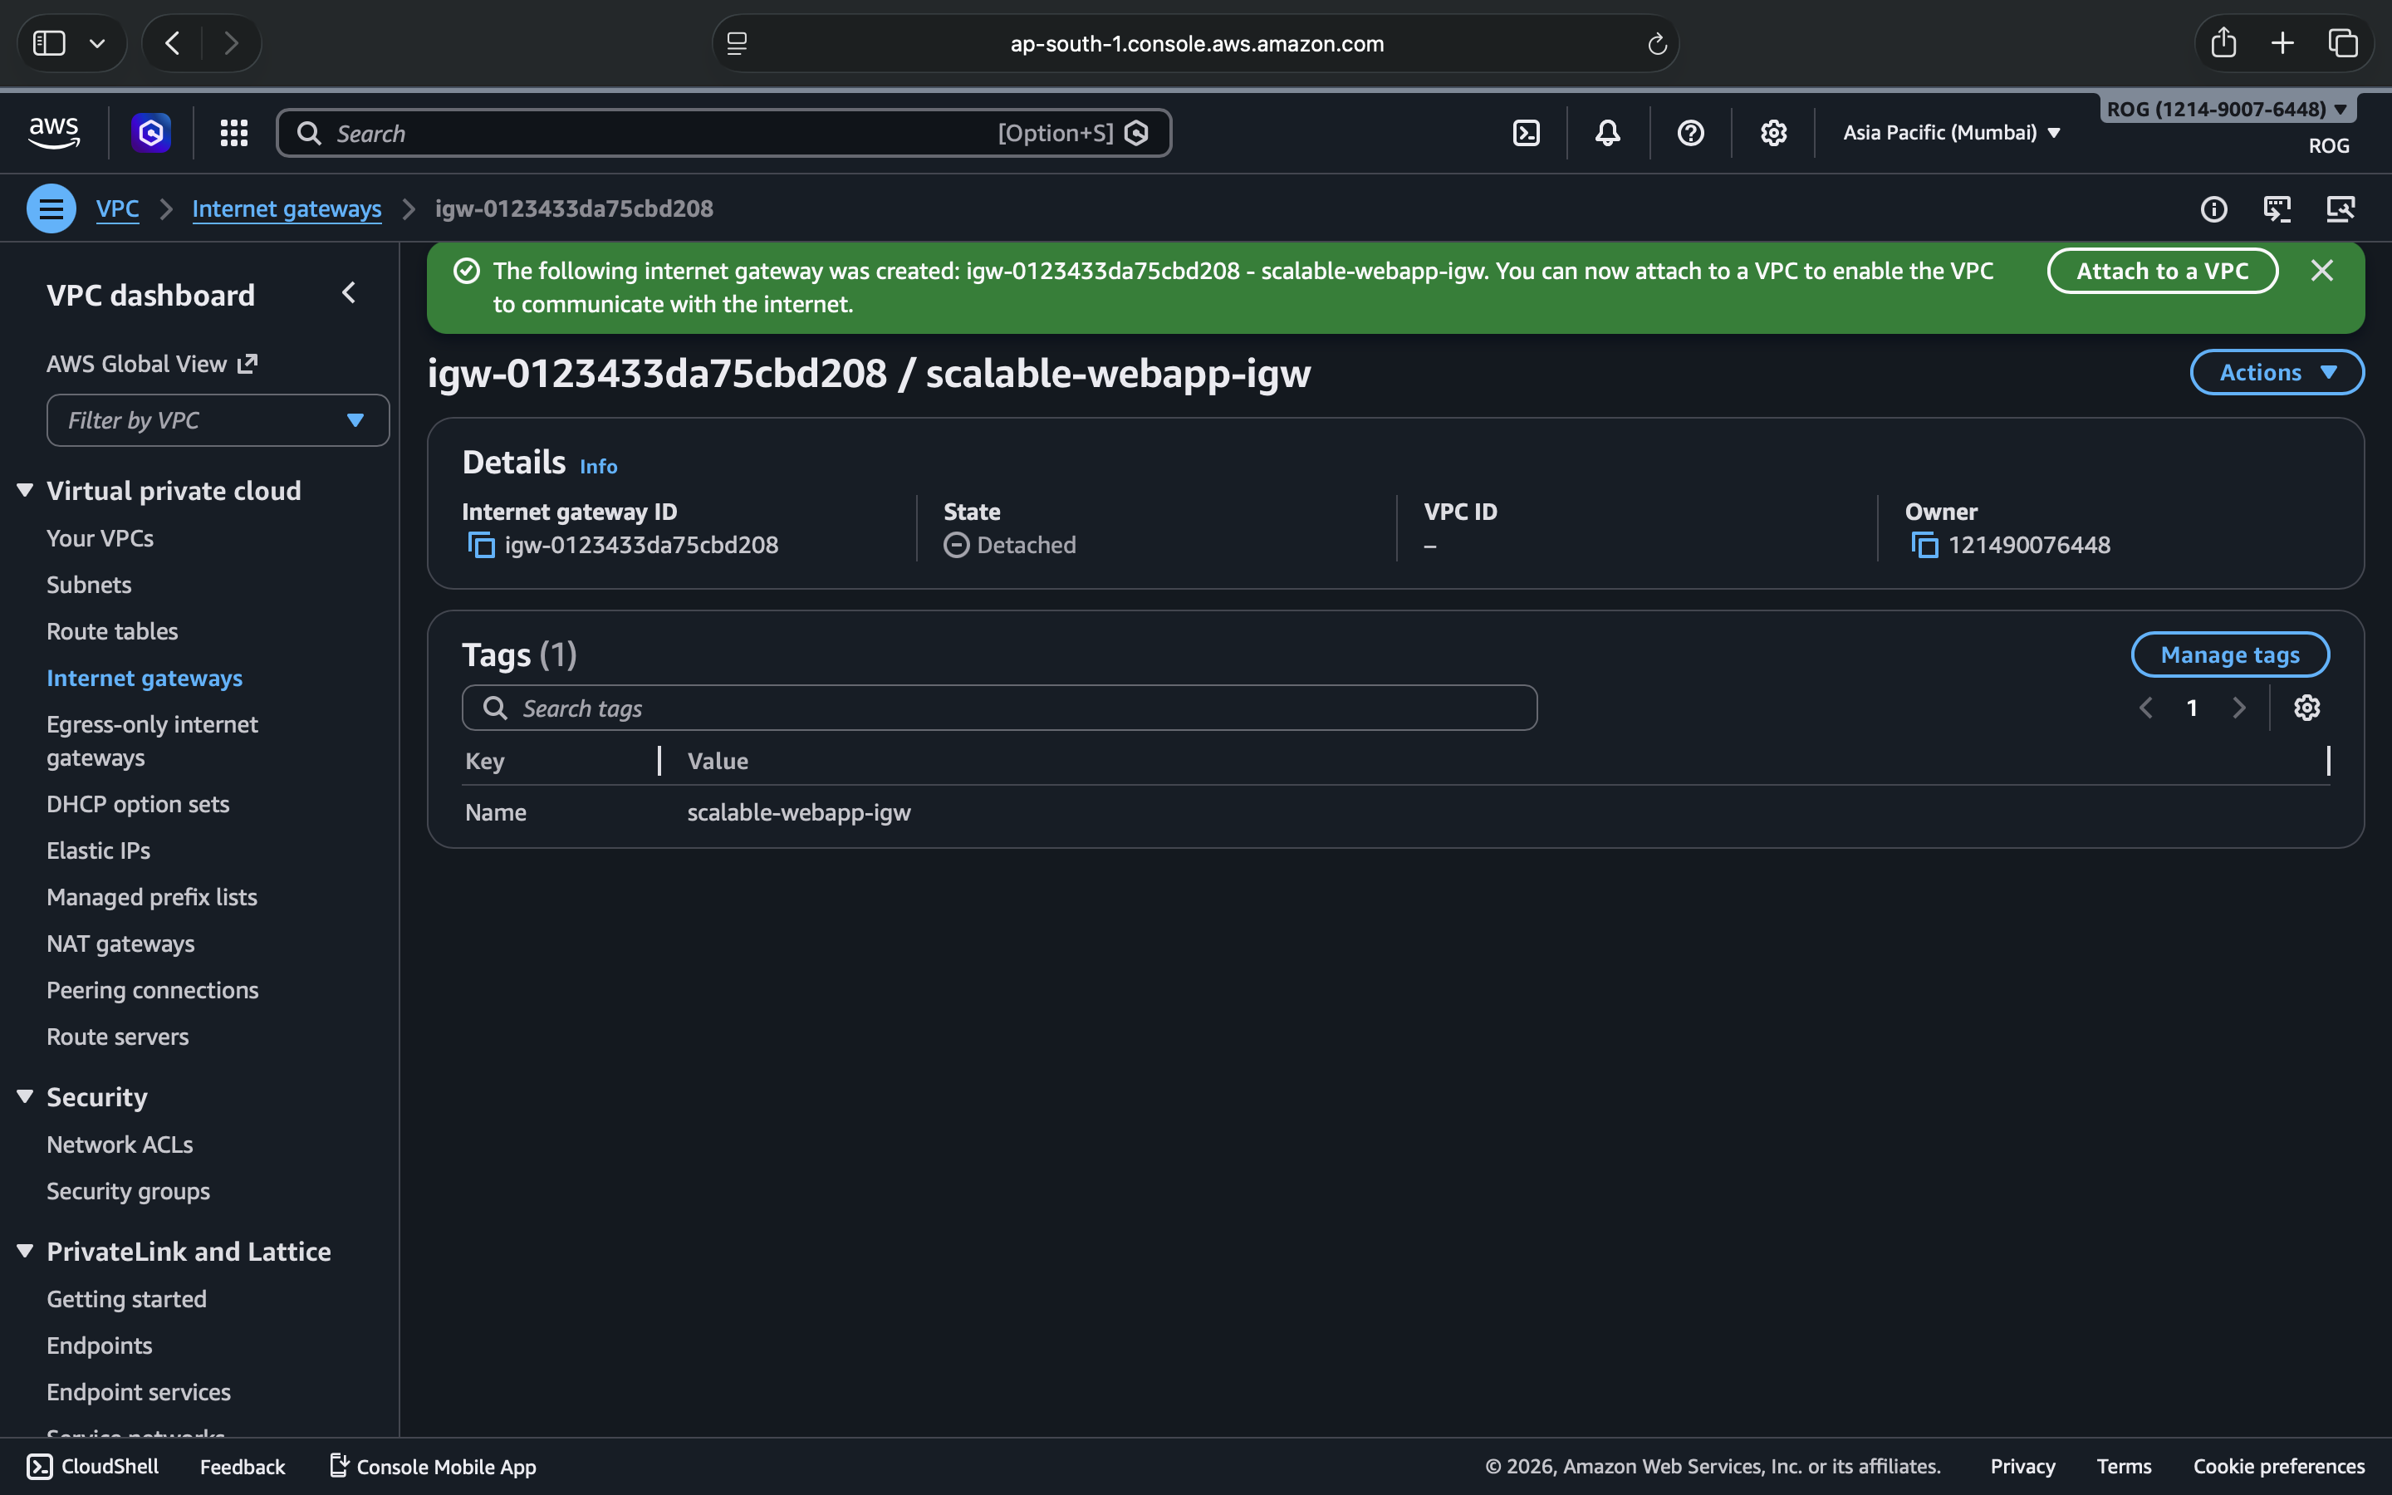Screen dimensions: 2392x1495
Task: Open the notifications bell icon
Action: click(1608, 133)
